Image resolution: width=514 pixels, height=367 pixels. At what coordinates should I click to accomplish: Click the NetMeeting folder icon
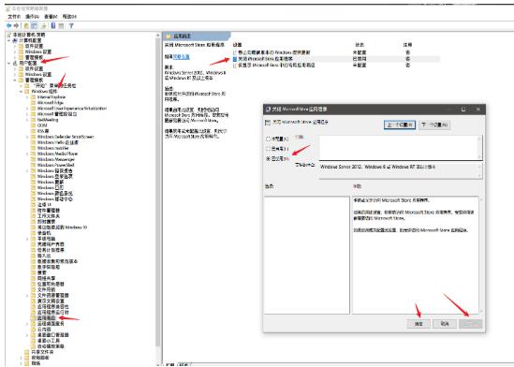coord(33,120)
